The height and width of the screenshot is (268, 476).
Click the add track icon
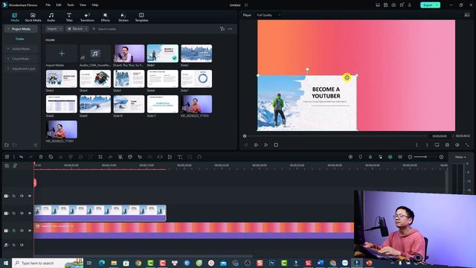[x=7, y=165]
